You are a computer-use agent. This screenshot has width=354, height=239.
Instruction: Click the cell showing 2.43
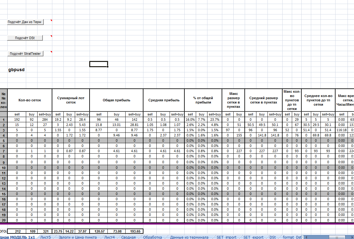click(69, 125)
